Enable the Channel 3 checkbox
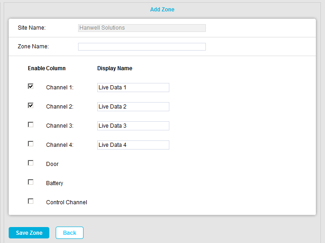This screenshot has height=243, width=325. pyautogui.click(x=31, y=124)
